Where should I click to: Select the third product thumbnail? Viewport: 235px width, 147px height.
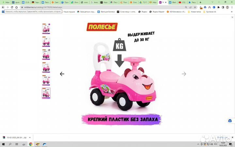click(46, 55)
